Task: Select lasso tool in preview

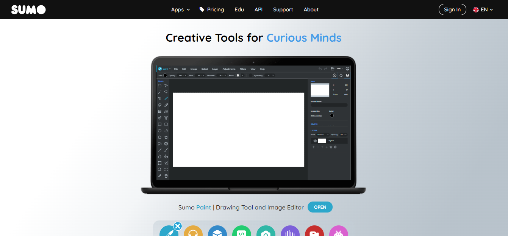Action: [166, 92]
